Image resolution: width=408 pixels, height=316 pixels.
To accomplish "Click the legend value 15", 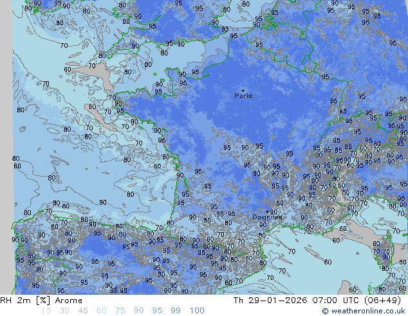I will (x=46, y=311).
